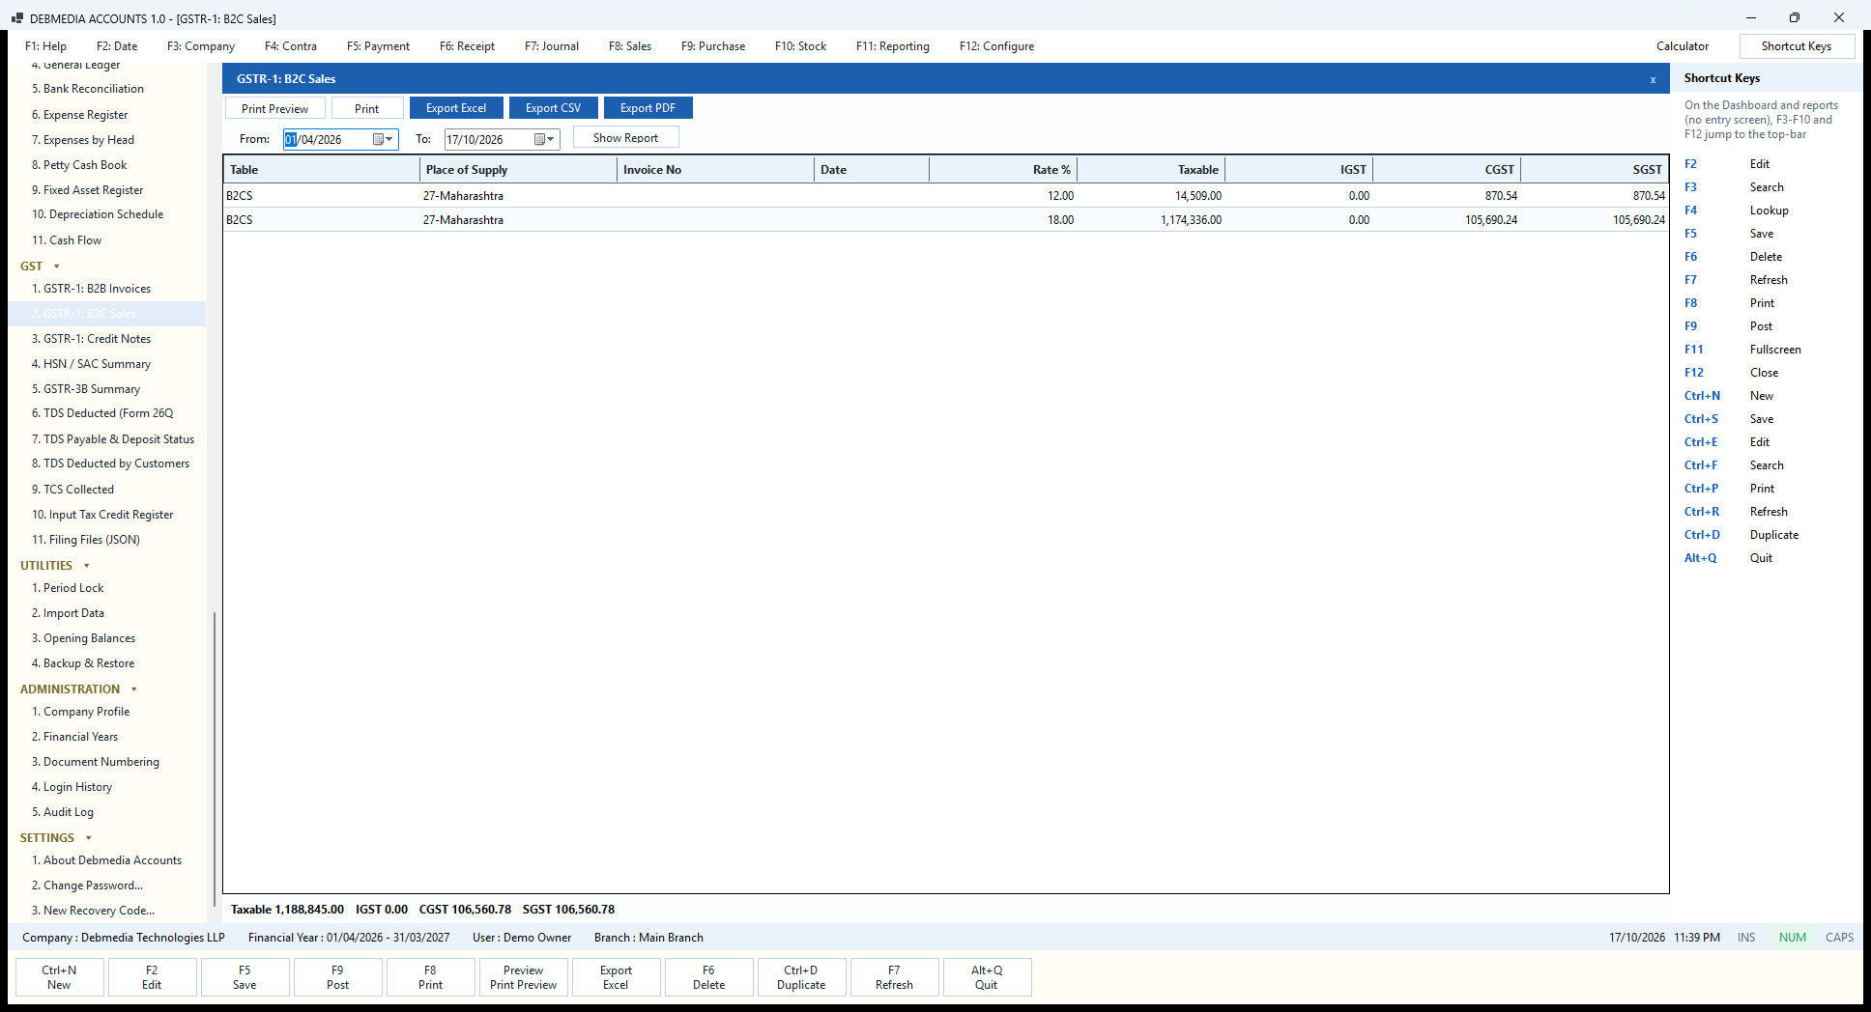The width and height of the screenshot is (1871, 1012).
Task: Click the Print button beside Print Preview
Action: tap(367, 108)
